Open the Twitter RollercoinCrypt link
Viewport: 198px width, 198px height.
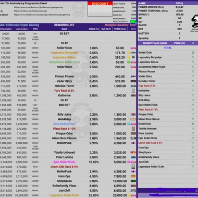(30, 11)
